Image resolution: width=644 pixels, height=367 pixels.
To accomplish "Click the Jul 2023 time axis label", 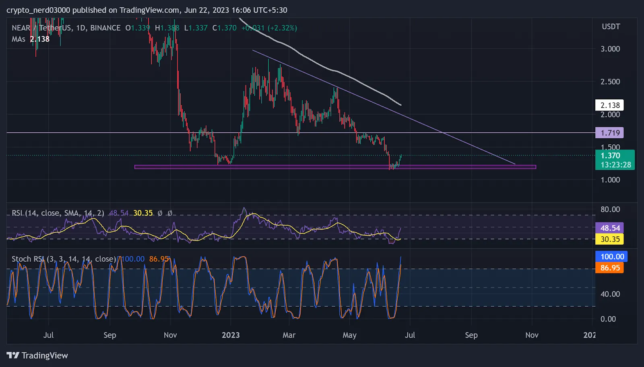I will pos(410,335).
